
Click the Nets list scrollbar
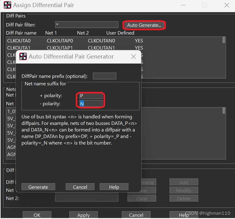(224, 111)
